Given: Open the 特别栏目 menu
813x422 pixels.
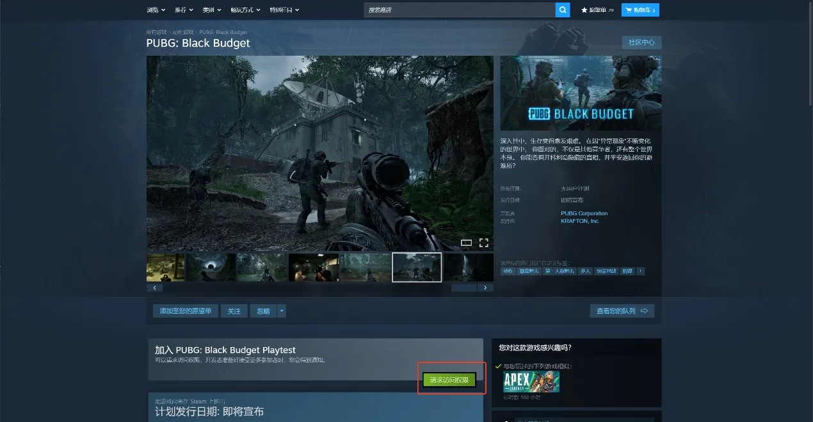Looking at the screenshot, I should tap(284, 10).
